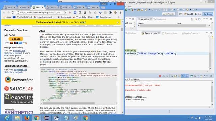
Task: Switch to the Java perspective
Action: tap(198, 14)
